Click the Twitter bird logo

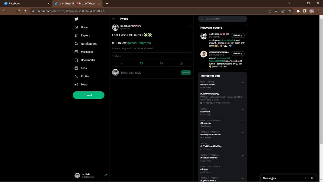pos(76,19)
